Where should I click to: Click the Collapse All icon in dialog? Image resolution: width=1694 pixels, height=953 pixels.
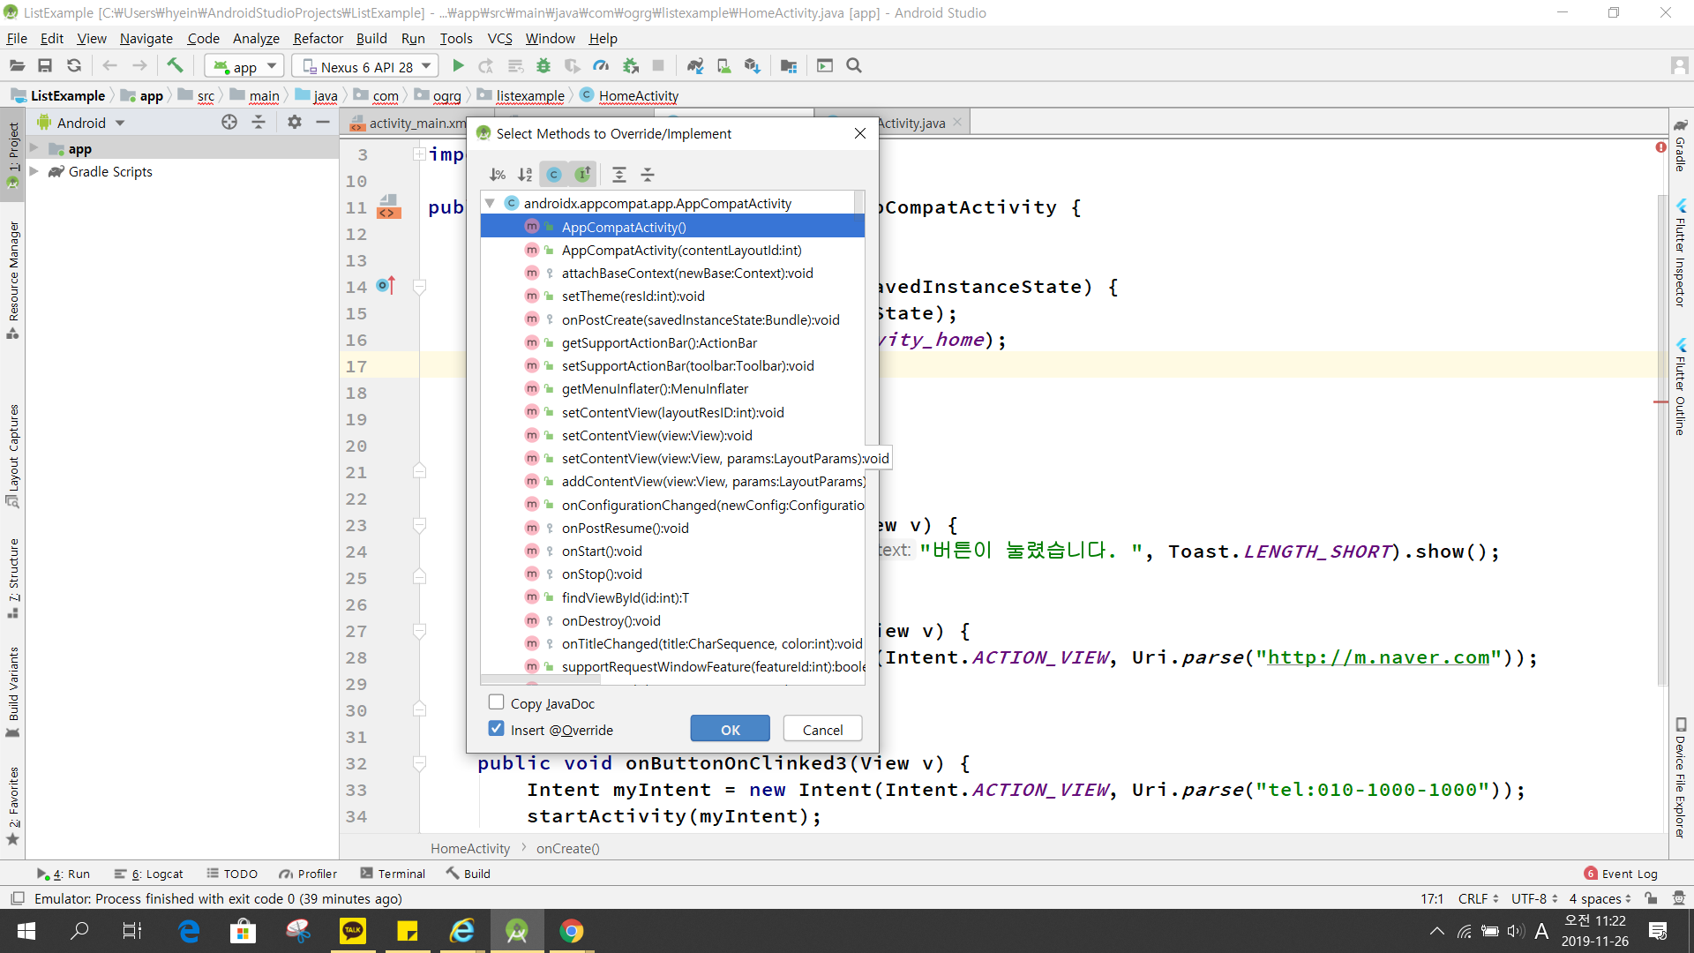coord(648,175)
